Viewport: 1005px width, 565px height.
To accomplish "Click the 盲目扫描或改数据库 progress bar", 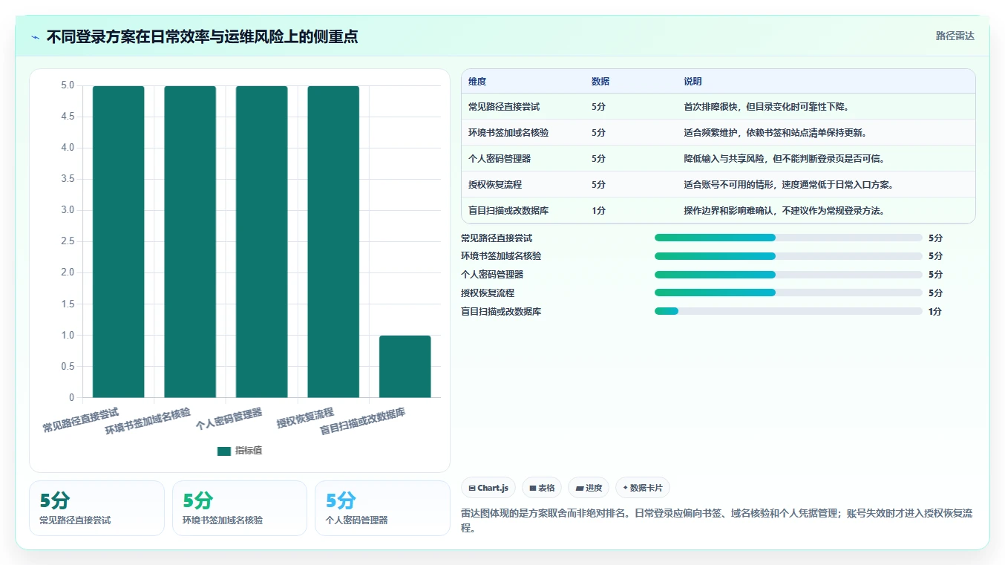I will pos(788,312).
